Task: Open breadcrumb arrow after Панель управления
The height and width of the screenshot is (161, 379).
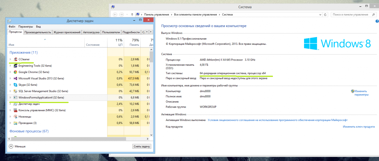Action: pyautogui.click(x=171, y=15)
